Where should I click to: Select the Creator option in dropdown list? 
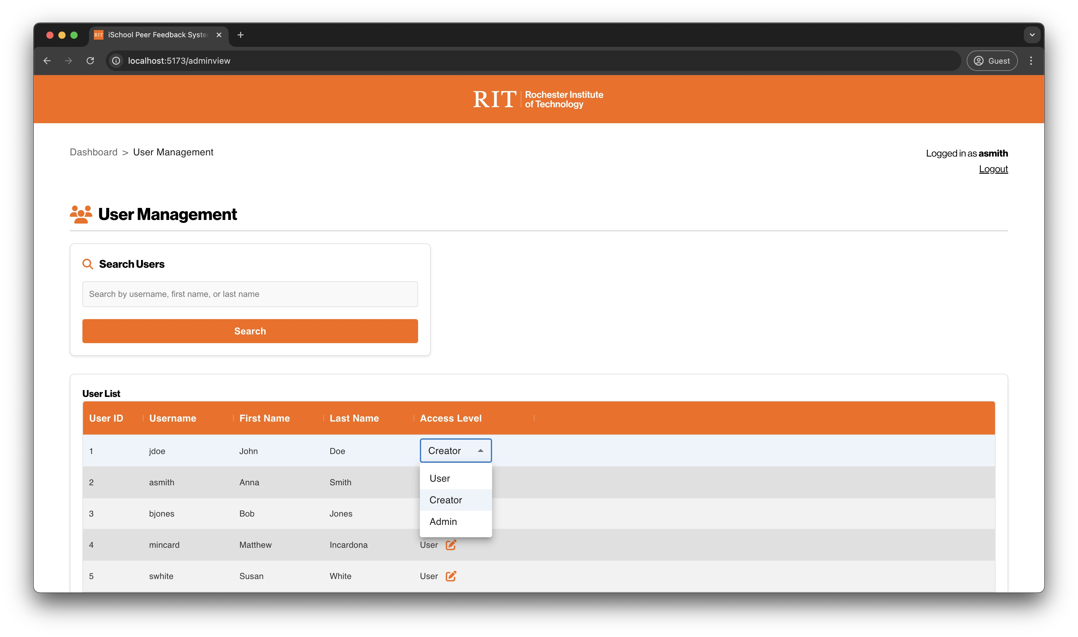click(445, 500)
